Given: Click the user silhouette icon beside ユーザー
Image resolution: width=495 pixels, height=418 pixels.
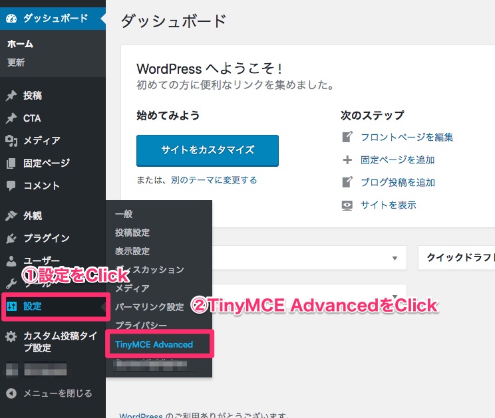Looking at the screenshot, I should coord(11,261).
